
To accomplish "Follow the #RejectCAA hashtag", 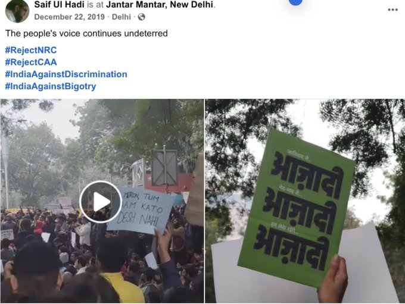I will 31,62.
